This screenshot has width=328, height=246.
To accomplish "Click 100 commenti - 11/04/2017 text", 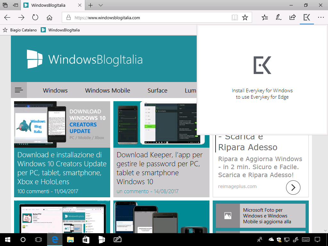I will pyautogui.click(x=48, y=191).
